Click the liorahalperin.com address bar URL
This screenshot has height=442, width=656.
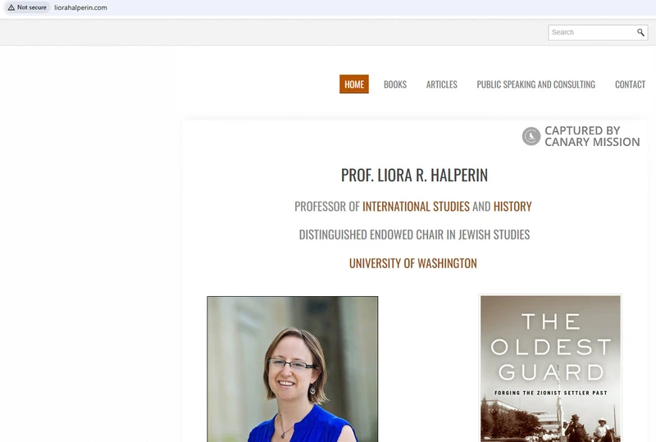click(80, 7)
